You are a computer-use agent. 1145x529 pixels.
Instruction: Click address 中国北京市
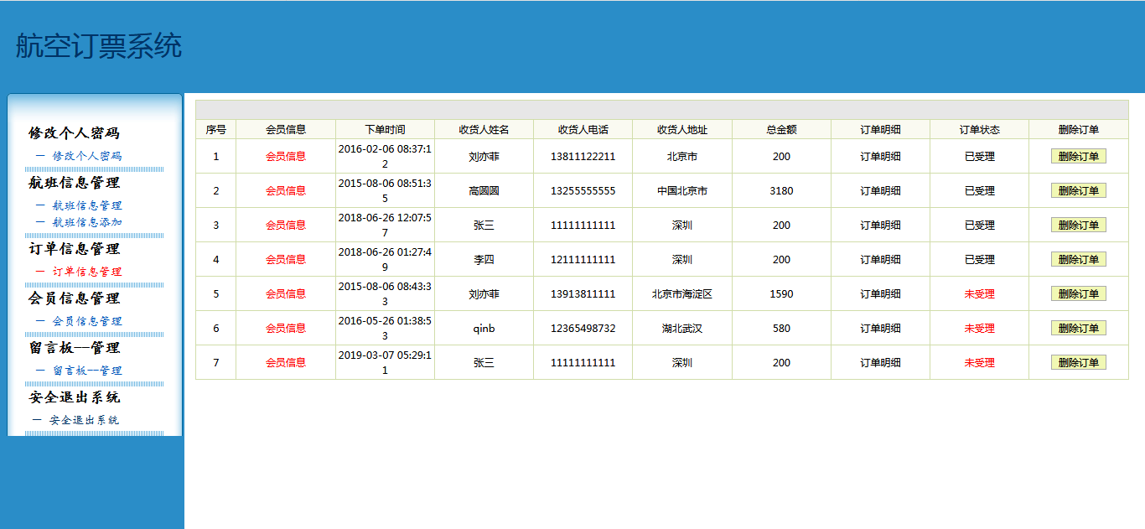coord(682,191)
